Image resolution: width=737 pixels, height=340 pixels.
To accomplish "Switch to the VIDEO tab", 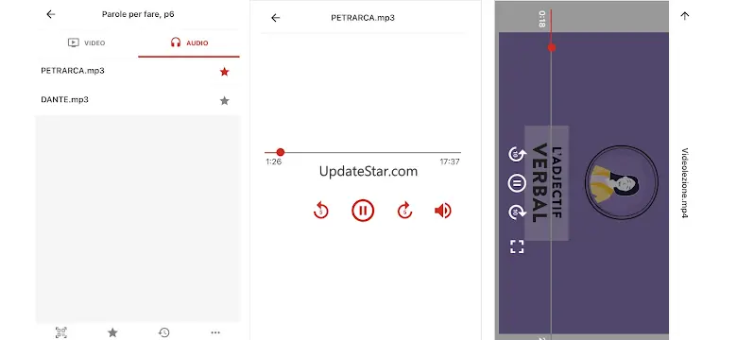I will [87, 42].
